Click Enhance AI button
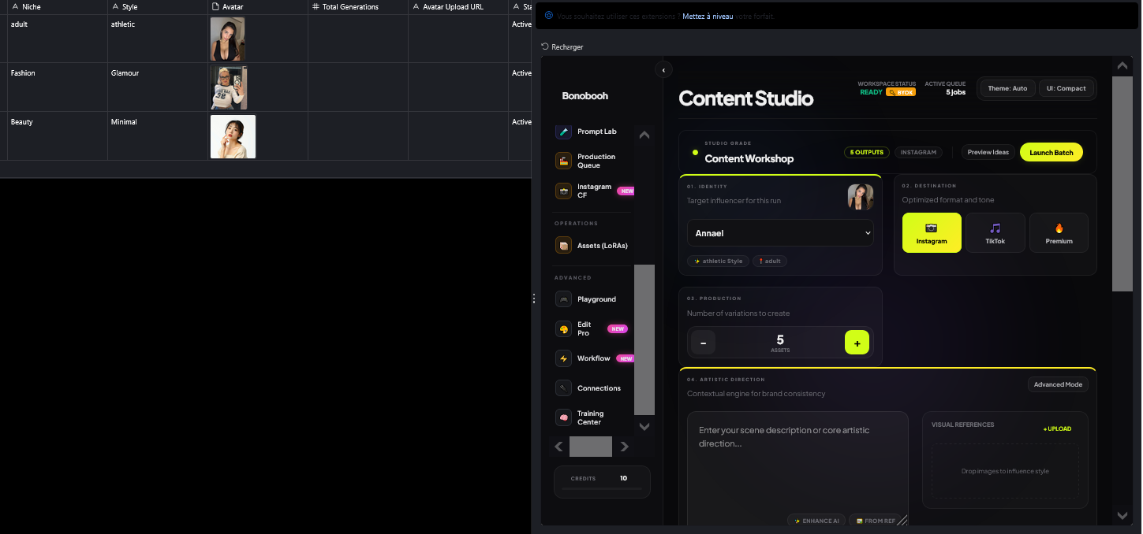1143x534 pixels. pos(816,521)
